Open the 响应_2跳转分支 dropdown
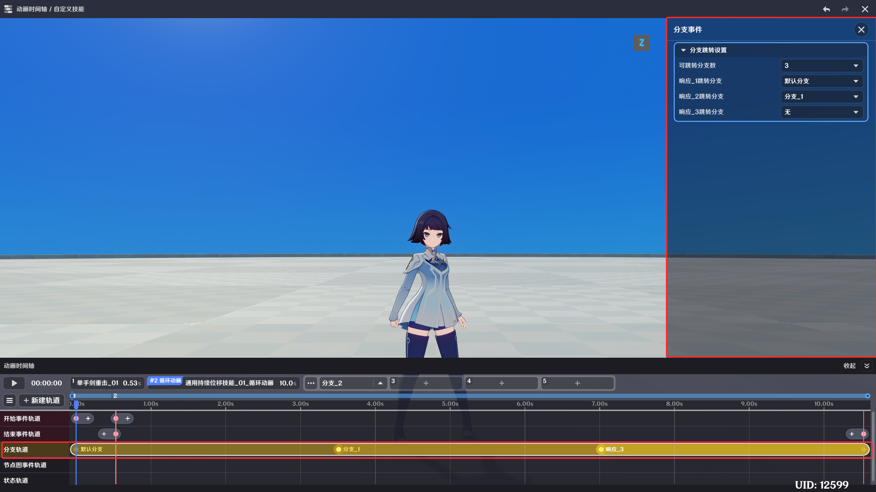 [821, 97]
